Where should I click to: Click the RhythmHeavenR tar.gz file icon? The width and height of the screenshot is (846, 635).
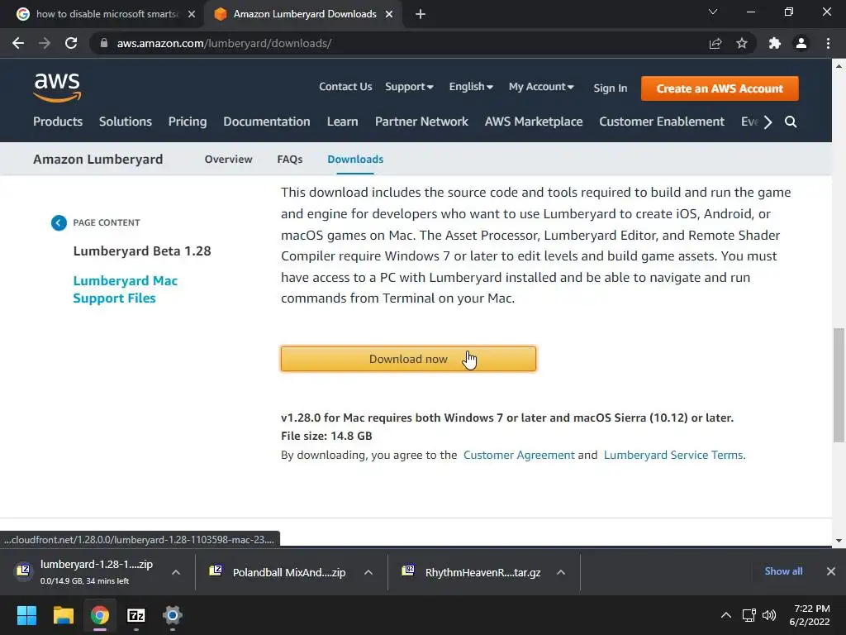(x=408, y=571)
